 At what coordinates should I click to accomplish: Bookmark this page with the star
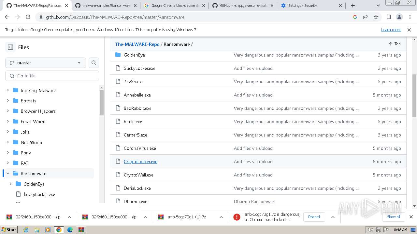pos(376,17)
